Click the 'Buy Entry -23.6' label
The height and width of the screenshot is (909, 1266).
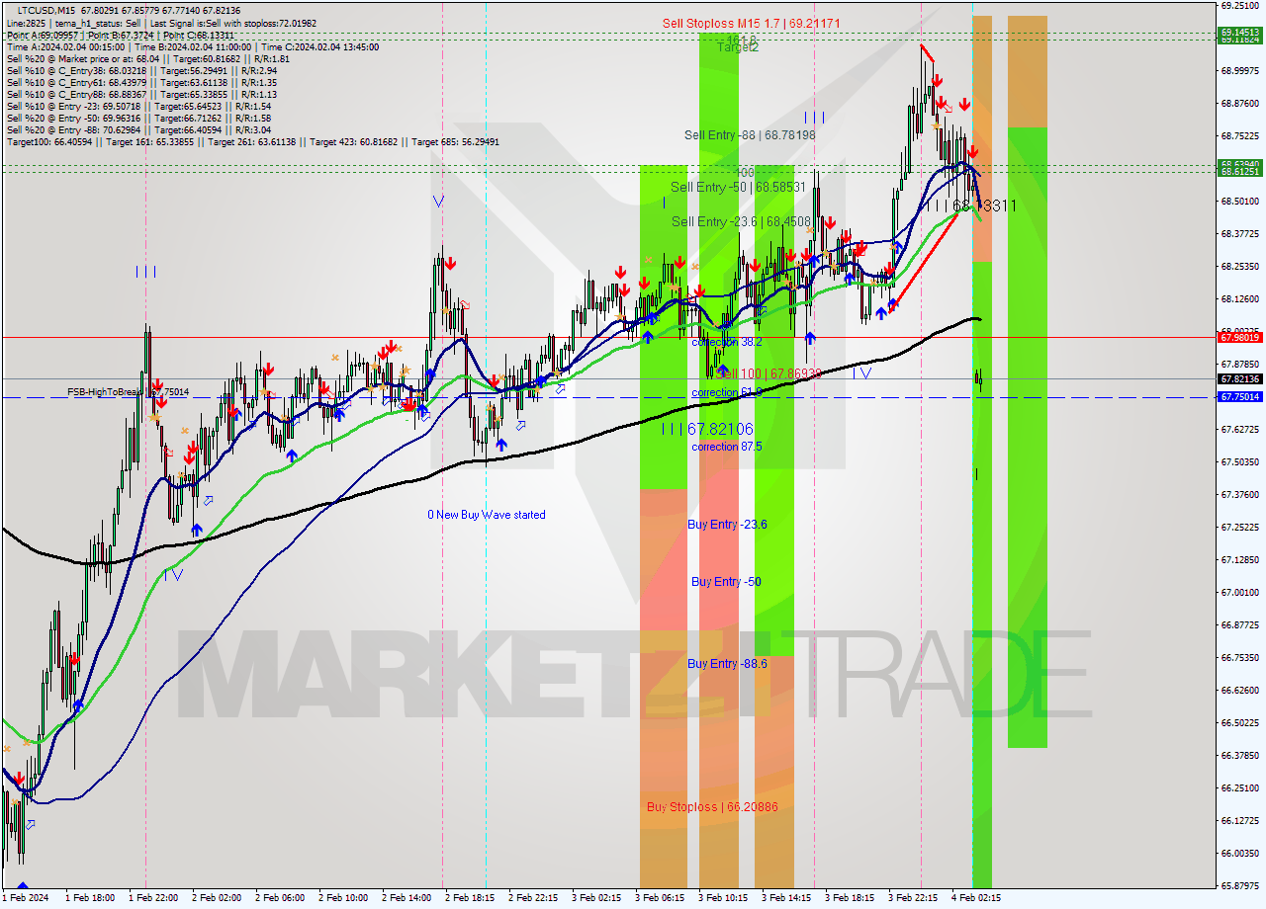coord(727,525)
